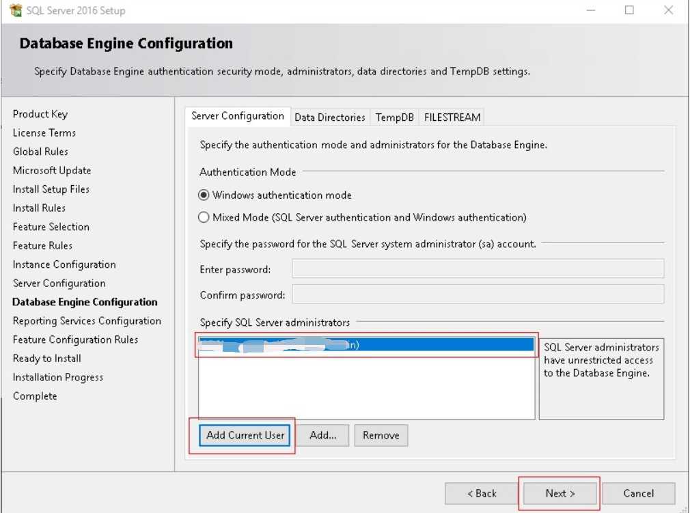
Task: Click Instance Configuration step in sidebar
Action: click(64, 264)
